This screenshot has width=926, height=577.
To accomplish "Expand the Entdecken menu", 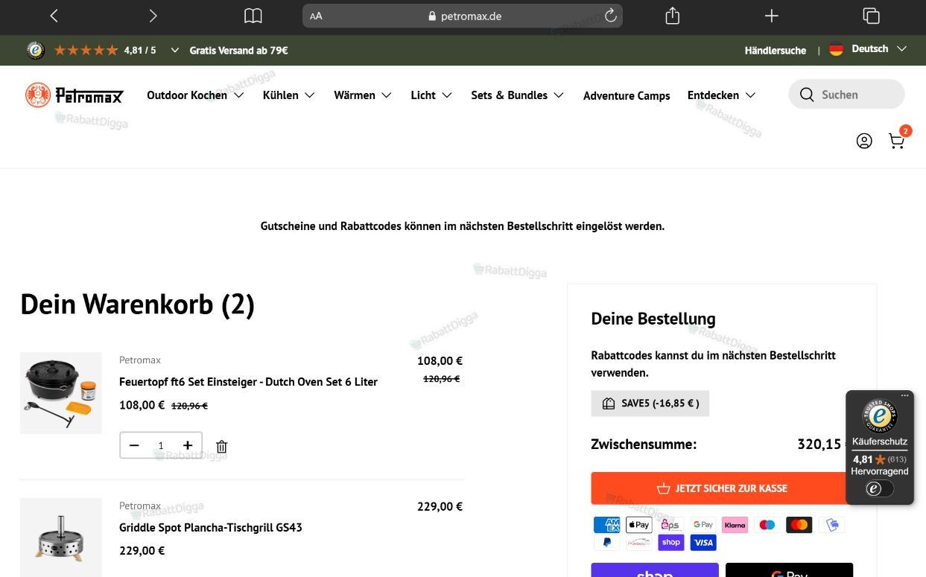I will 722,95.
